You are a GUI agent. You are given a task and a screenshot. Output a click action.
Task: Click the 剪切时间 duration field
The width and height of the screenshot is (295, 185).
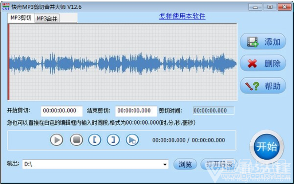(x=213, y=111)
